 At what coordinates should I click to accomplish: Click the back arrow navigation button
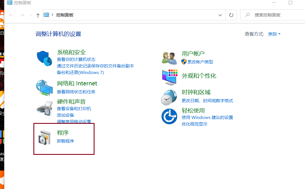pyautogui.click(x=11, y=15)
